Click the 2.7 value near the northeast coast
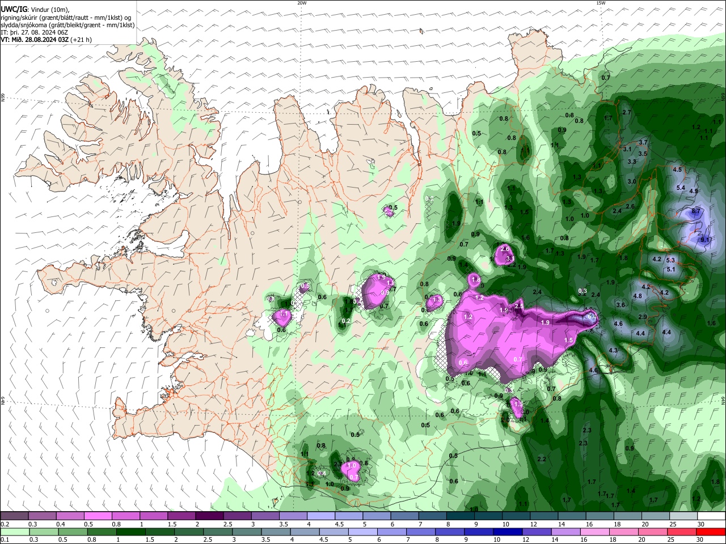Image resolution: width=726 pixels, height=544 pixels. point(627,112)
